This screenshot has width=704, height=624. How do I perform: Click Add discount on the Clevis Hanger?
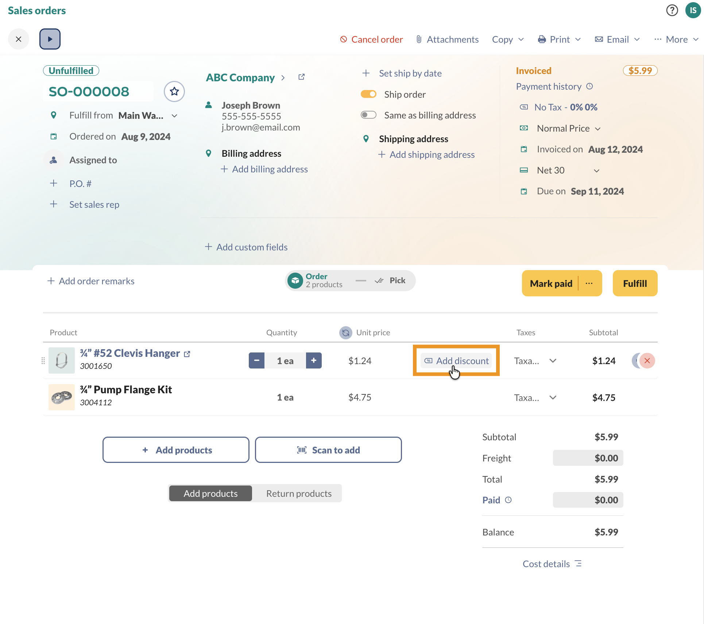[456, 360]
